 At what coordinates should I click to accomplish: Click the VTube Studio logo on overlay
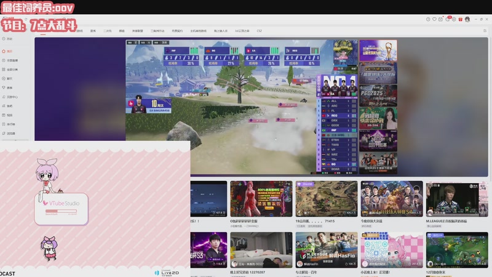[61, 203]
